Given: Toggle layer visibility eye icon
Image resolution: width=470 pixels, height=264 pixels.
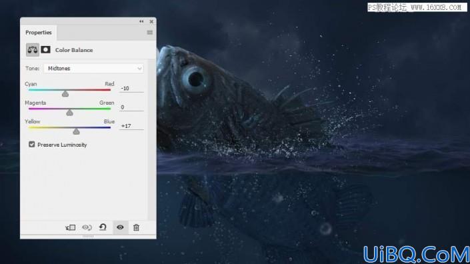Looking at the screenshot, I should pyautogui.click(x=120, y=227).
